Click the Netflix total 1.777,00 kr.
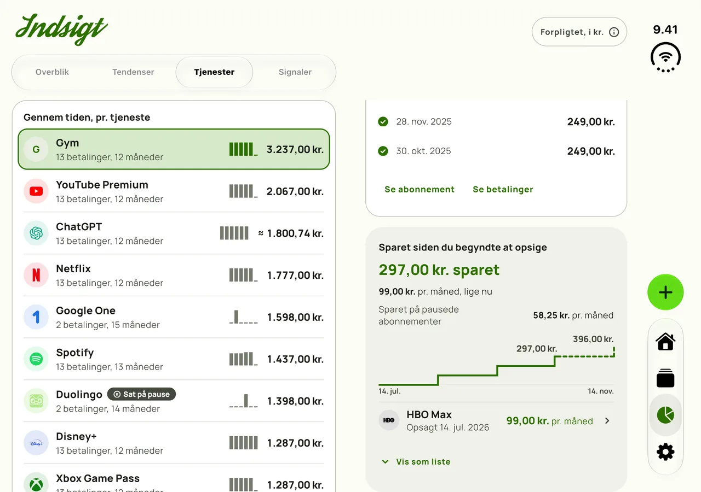This screenshot has height=492, width=701. pyautogui.click(x=295, y=276)
